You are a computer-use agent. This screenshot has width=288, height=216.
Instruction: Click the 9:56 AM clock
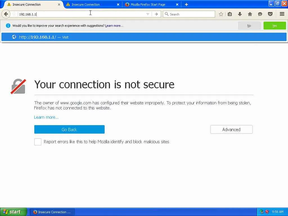[278, 212]
